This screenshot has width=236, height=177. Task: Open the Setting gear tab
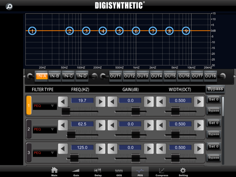pos(183,172)
